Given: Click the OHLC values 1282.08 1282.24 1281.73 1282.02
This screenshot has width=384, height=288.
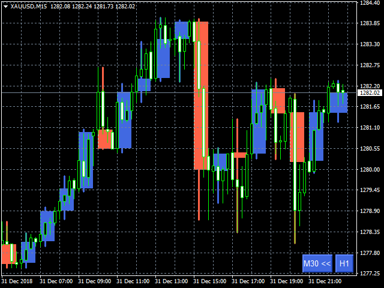Looking at the screenshot, I should point(92,7).
